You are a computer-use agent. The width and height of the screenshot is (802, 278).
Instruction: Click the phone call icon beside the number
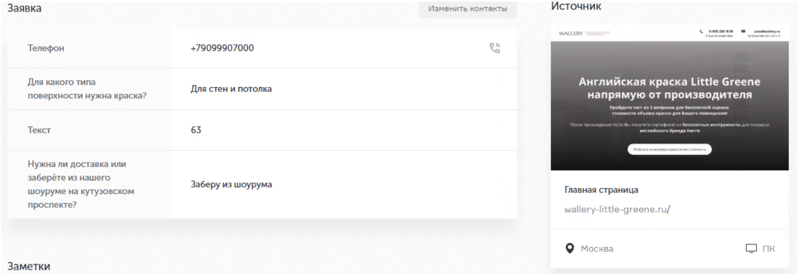[494, 48]
